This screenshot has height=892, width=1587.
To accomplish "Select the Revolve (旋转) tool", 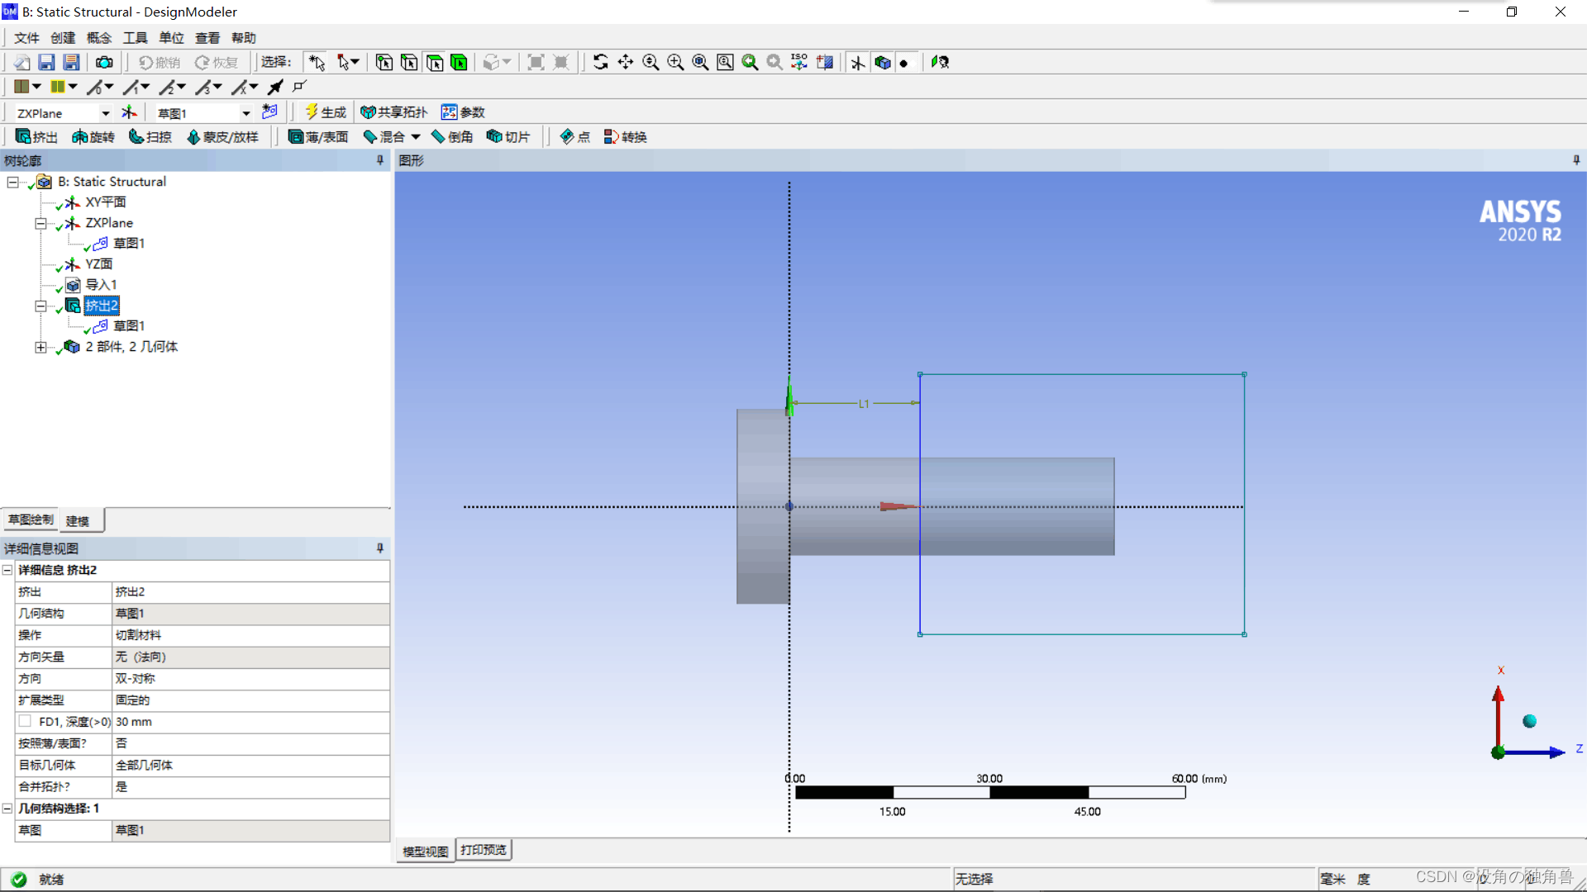I will click(93, 137).
